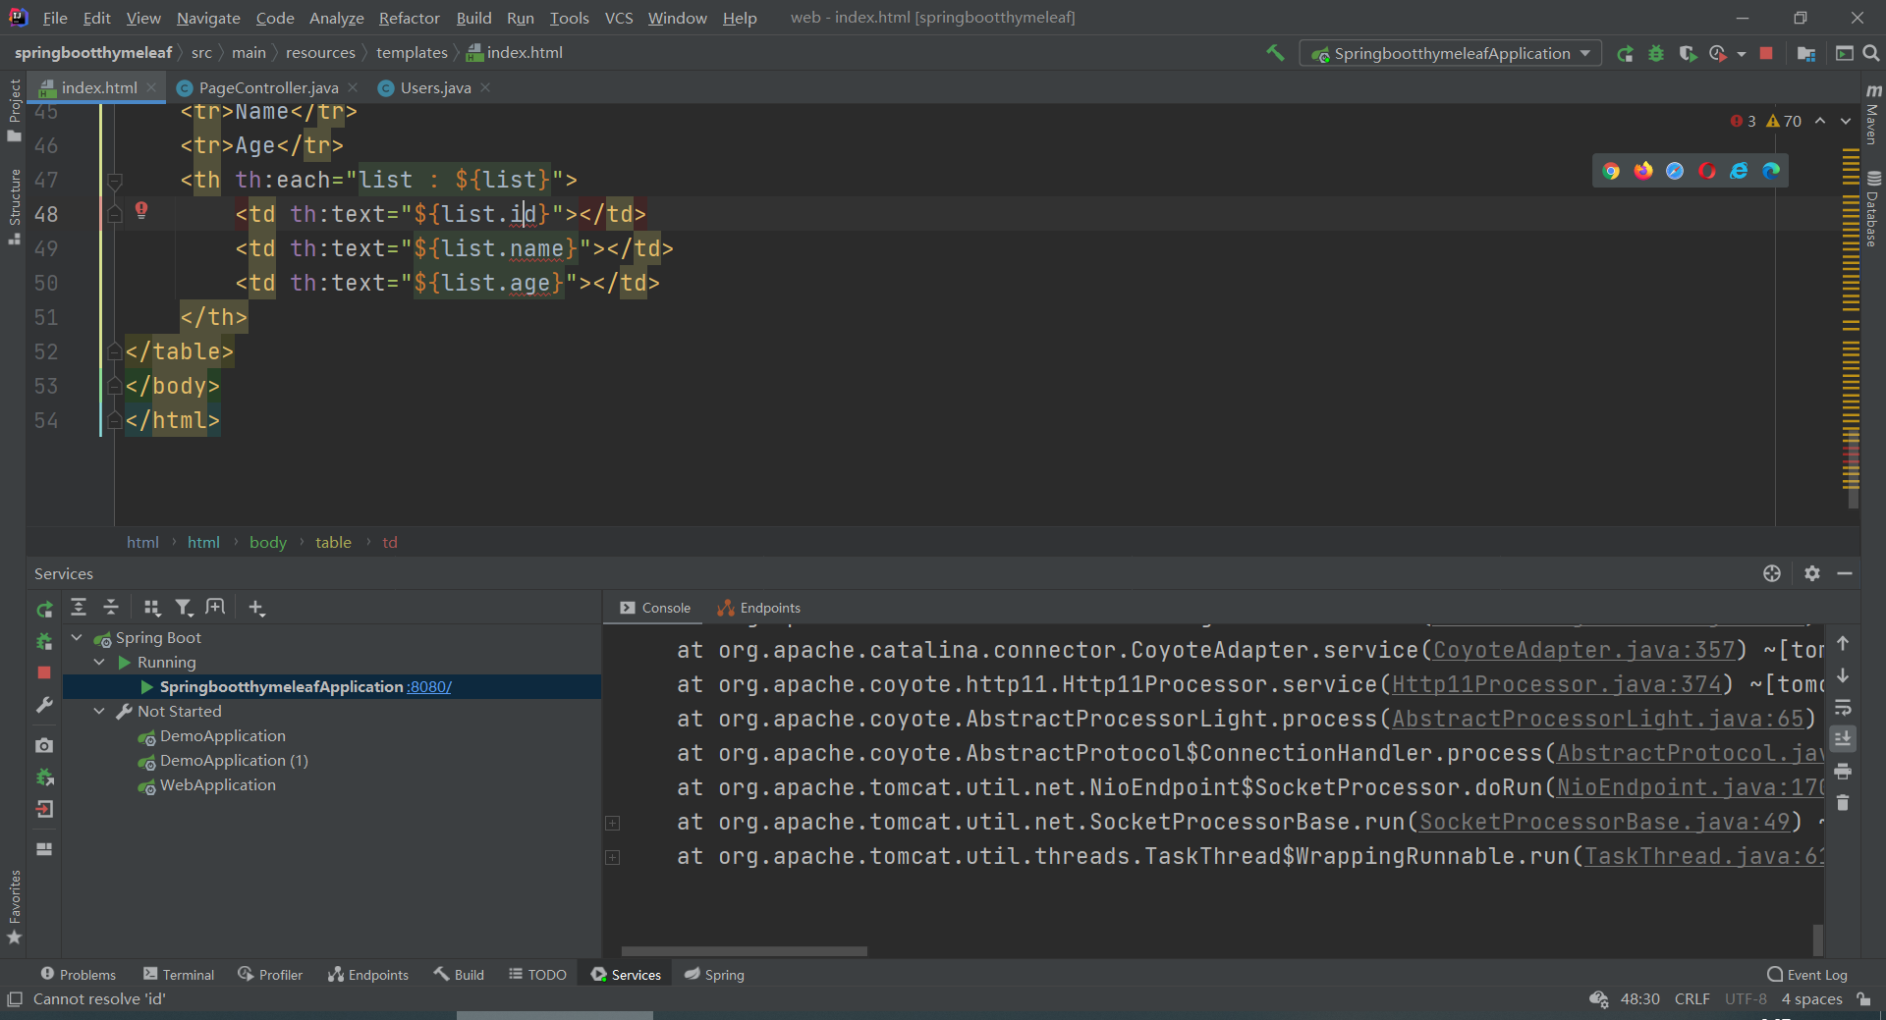Toggle read-only lock icon in status bar

(x=1864, y=999)
